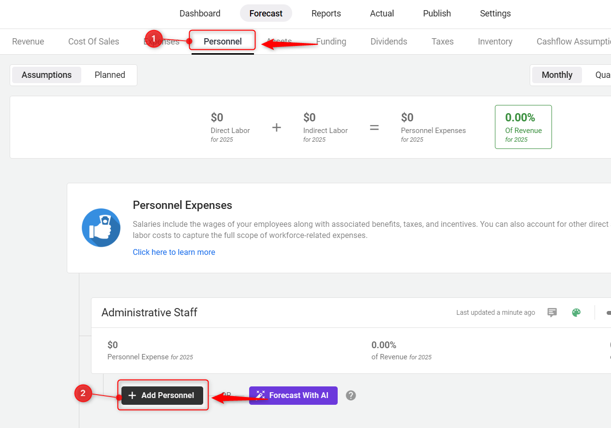Switch to Planned view

(x=110, y=75)
